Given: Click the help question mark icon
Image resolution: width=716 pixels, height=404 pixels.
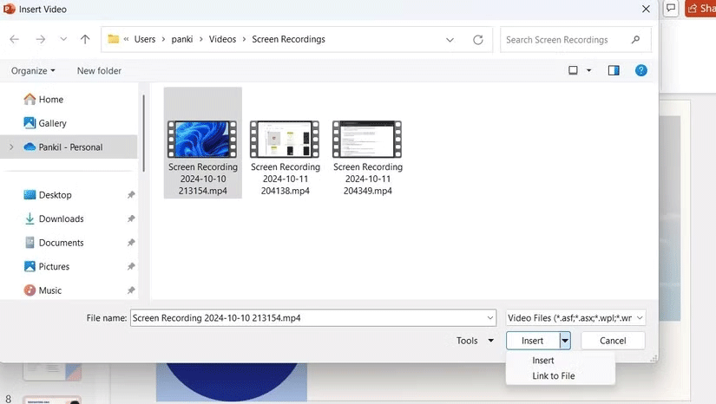Looking at the screenshot, I should pyautogui.click(x=640, y=70).
